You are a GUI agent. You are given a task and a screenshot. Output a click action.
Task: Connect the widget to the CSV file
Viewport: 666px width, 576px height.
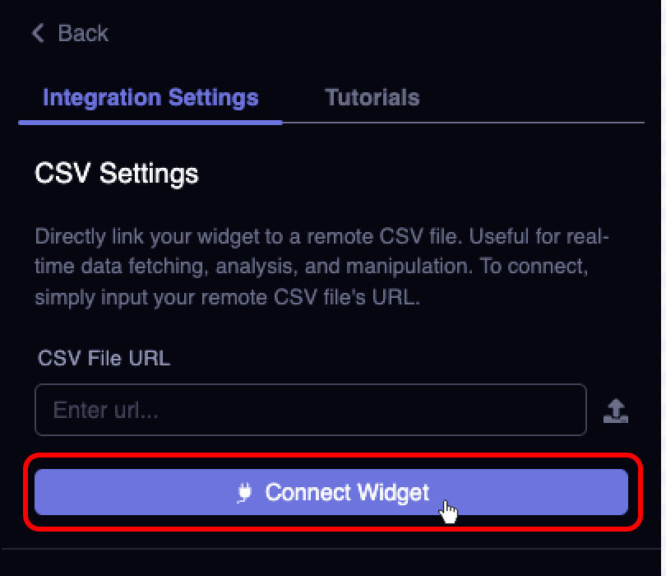[331, 492]
